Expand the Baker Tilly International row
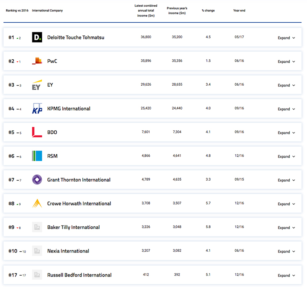This screenshot has height=287, width=307. 286,227
